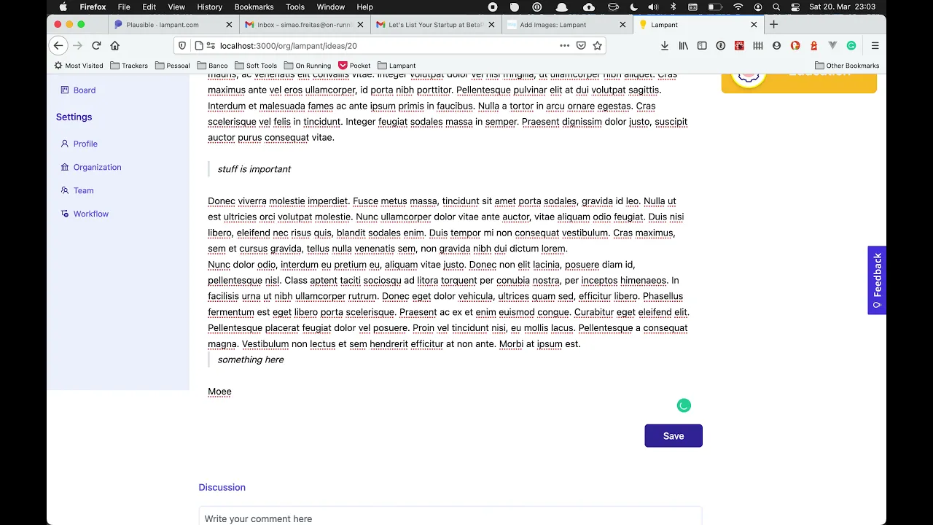Viewport: 933px width, 525px height.
Task: Open the Trackers bookmark folder
Action: pyautogui.click(x=129, y=66)
